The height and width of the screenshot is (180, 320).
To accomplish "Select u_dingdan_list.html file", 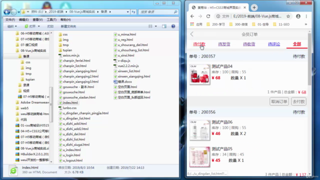I will (74, 118).
